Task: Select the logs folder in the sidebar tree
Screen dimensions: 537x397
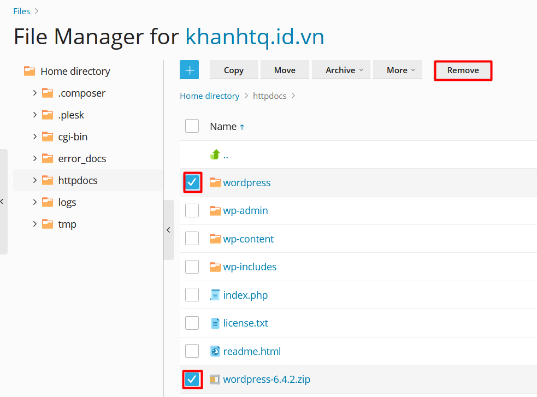Action: (x=67, y=202)
